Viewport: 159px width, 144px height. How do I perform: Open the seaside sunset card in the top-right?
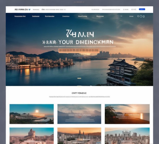[x=127, y=114]
